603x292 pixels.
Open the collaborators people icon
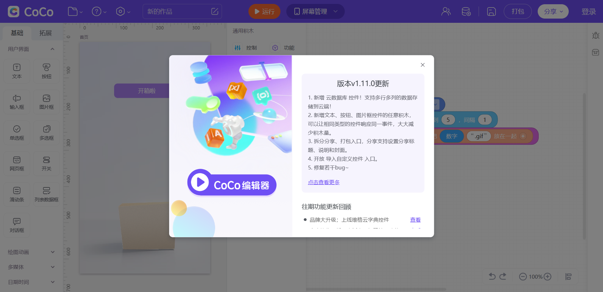[x=446, y=11]
